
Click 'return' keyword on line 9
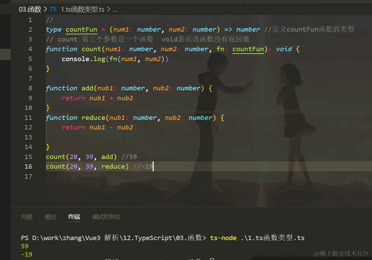tap(73, 98)
